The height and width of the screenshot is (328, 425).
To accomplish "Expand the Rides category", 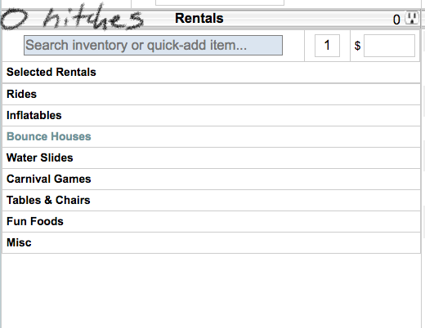I will pyautogui.click(x=211, y=94).
